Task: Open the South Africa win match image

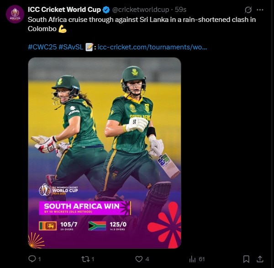Action: tap(105, 153)
